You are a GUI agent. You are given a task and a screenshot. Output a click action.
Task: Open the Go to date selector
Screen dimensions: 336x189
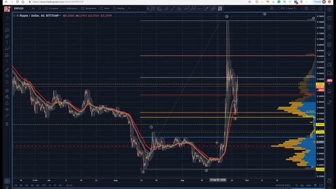coord(70,185)
